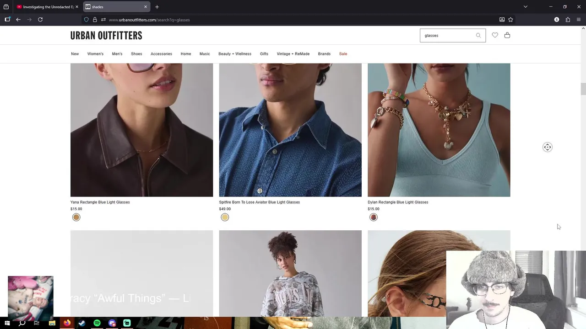Open the Sale menu

[343, 54]
